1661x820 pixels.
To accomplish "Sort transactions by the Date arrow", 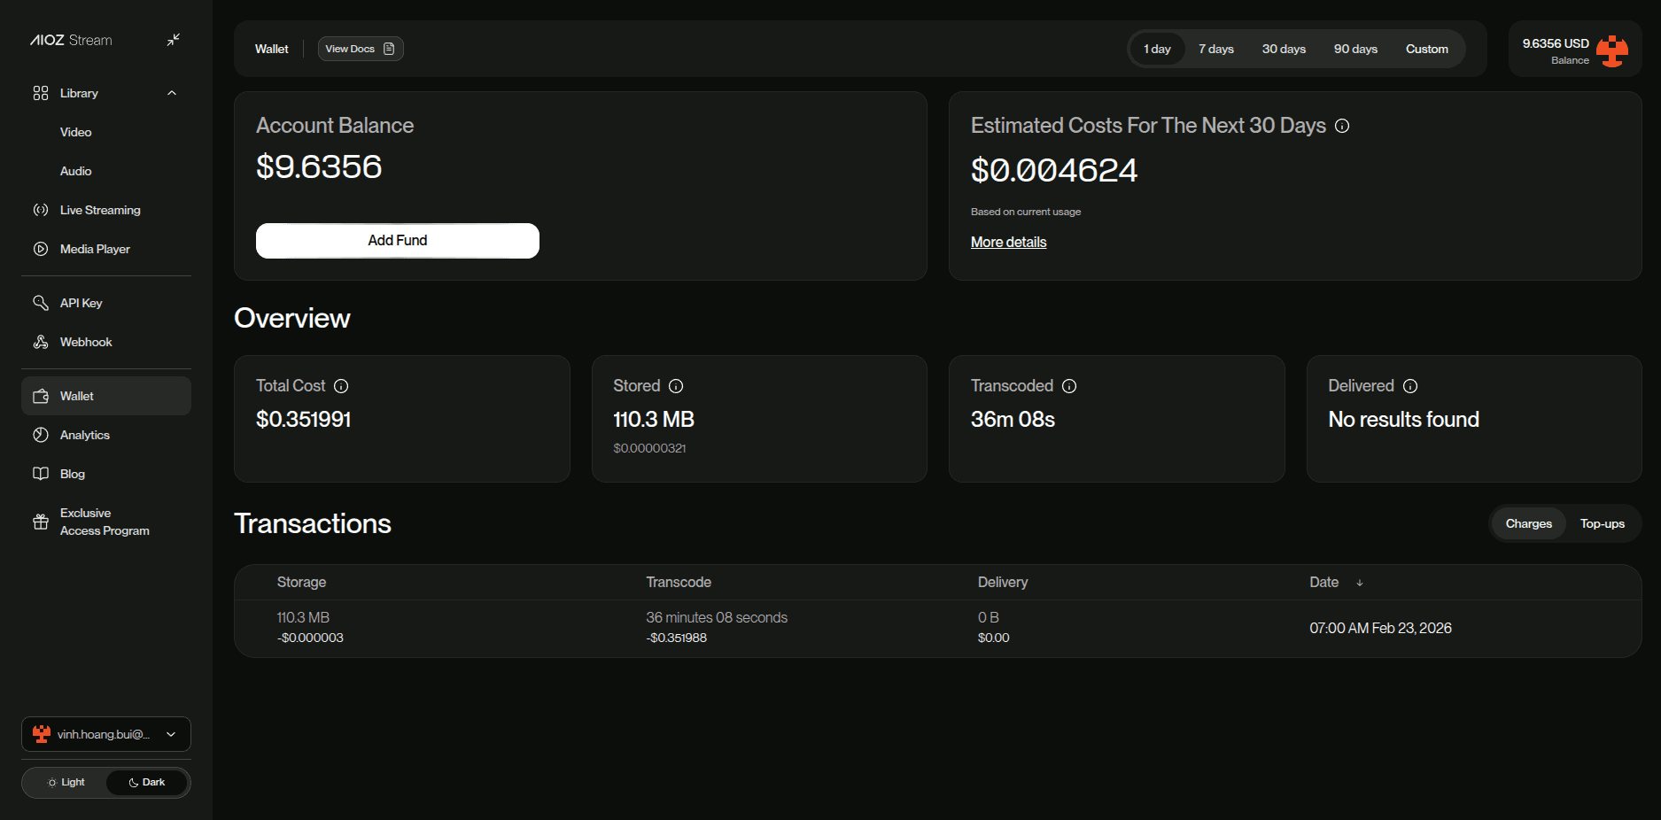I will 1360,583.
